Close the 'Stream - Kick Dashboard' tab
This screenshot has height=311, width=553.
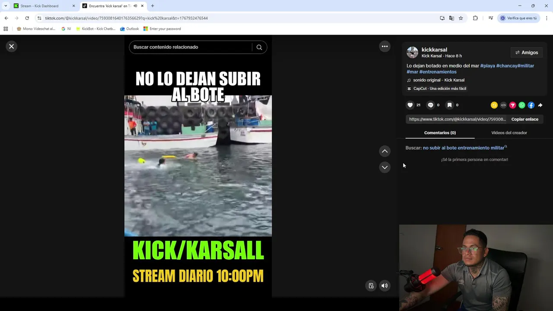[73, 6]
